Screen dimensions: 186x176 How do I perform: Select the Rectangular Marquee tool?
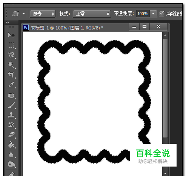pyautogui.click(x=11, y=45)
